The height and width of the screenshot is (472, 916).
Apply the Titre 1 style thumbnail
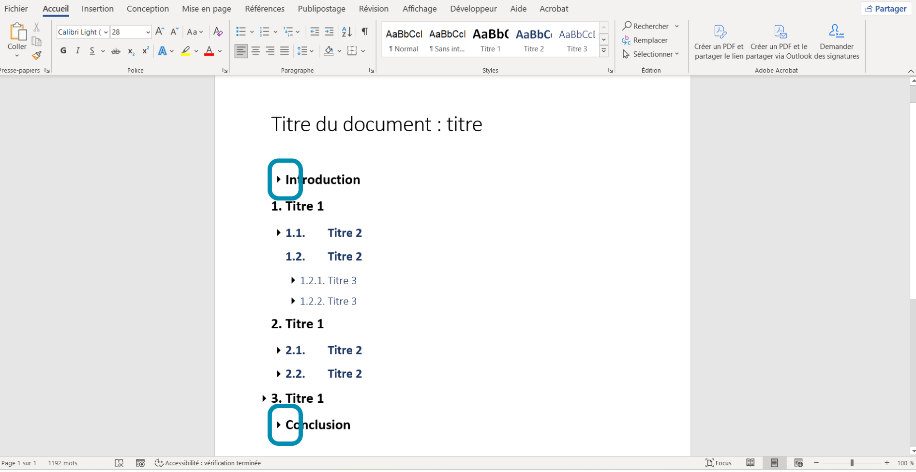(x=490, y=40)
